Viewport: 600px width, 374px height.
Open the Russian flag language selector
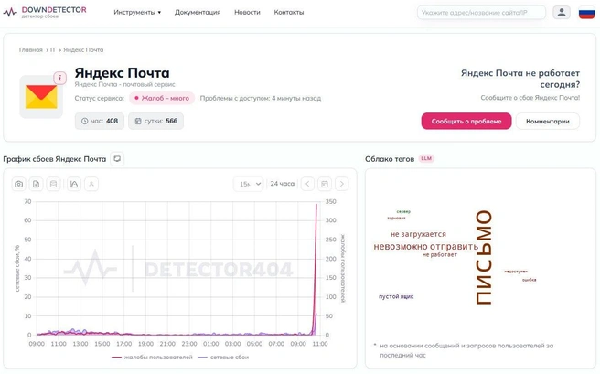[x=586, y=13]
